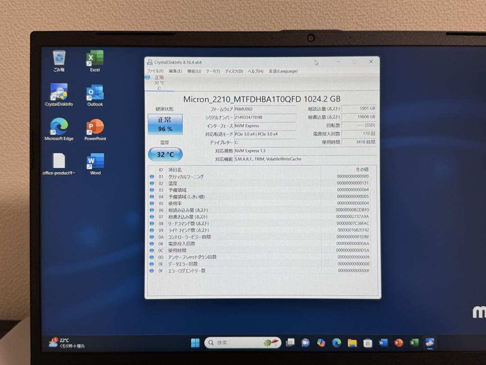Screen dimensions: 486x365
Task: Select the C: drive status tab
Action: pyautogui.click(x=159, y=82)
